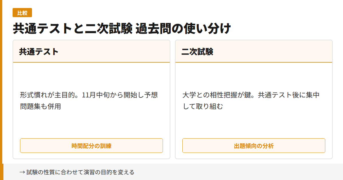Click the page title heading

[x=121, y=27]
